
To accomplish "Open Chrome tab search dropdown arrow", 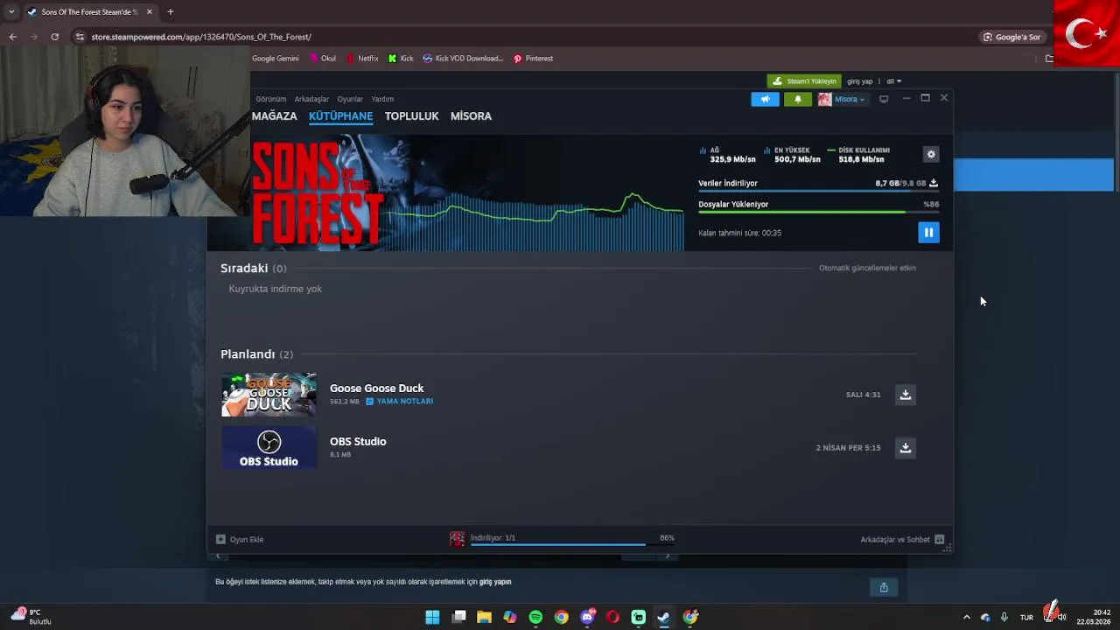I will point(11,12).
